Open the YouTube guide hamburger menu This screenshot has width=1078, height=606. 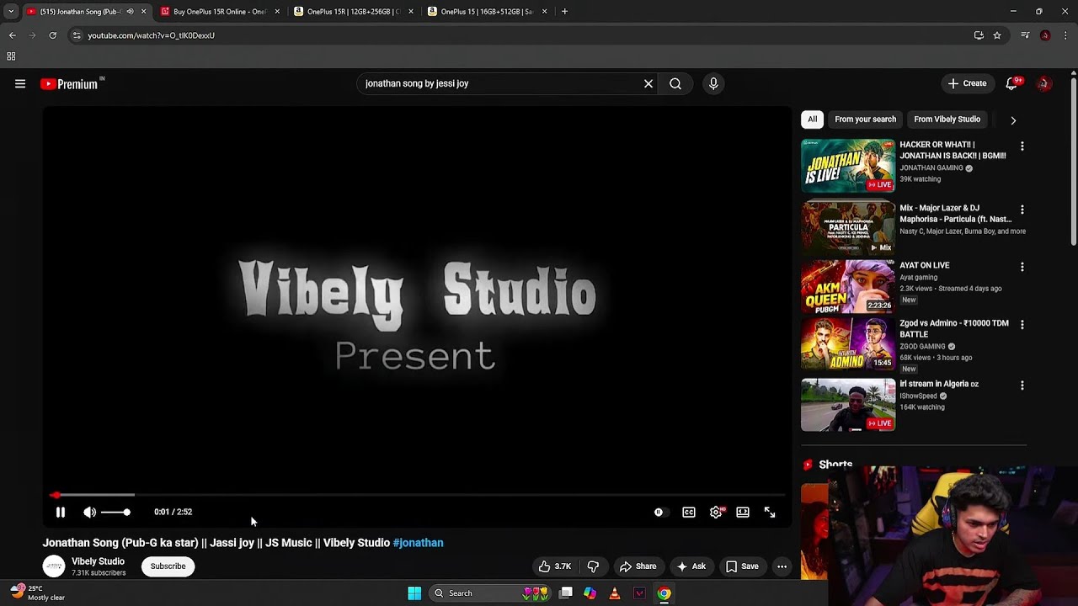[x=20, y=83]
